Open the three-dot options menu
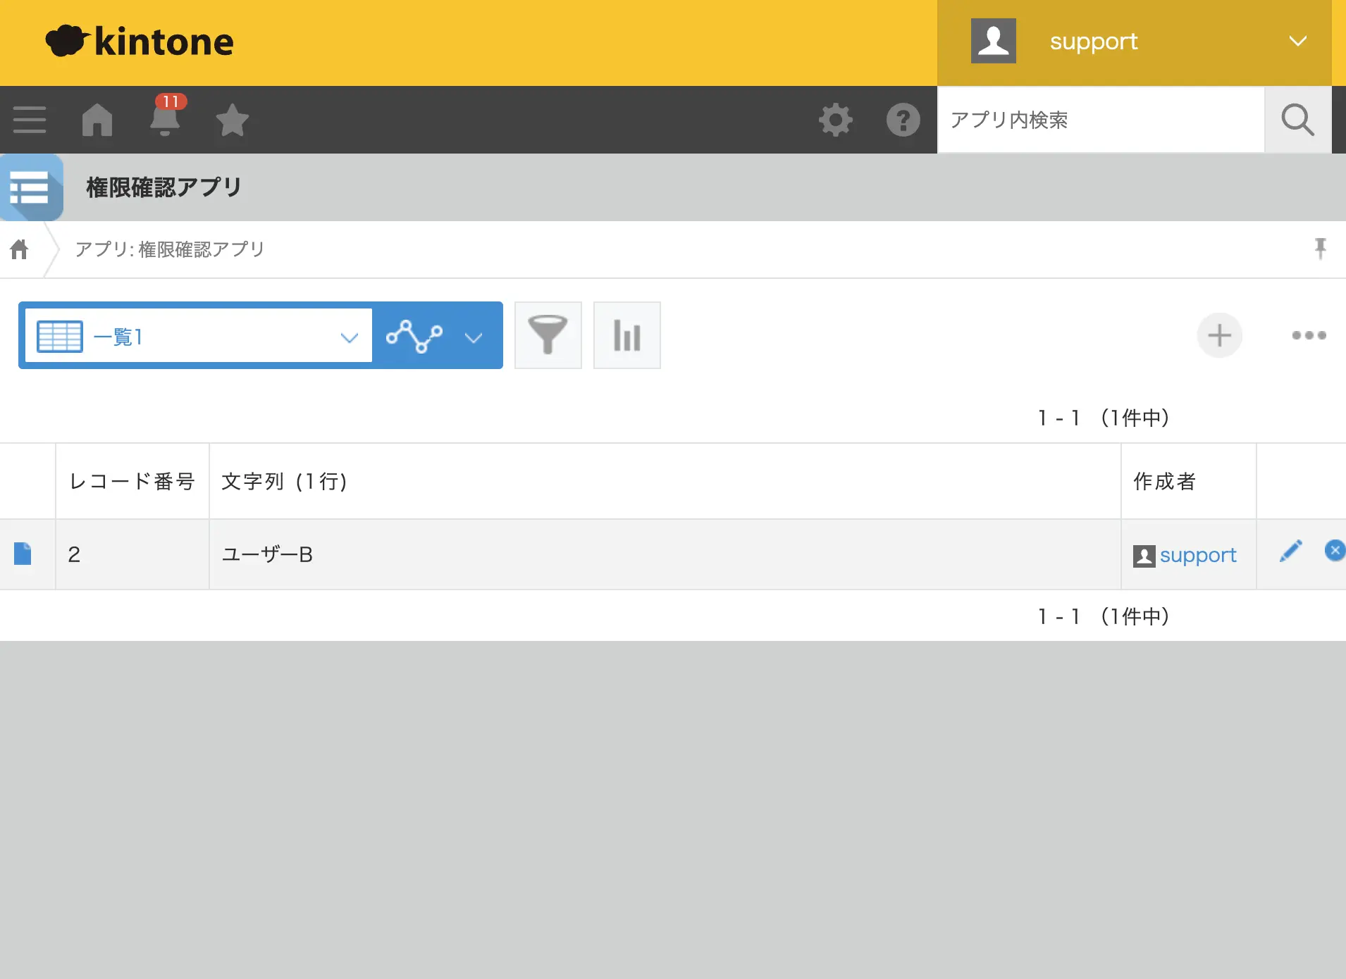This screenshot has height=979, width=1346. (x=1309, y=335)
